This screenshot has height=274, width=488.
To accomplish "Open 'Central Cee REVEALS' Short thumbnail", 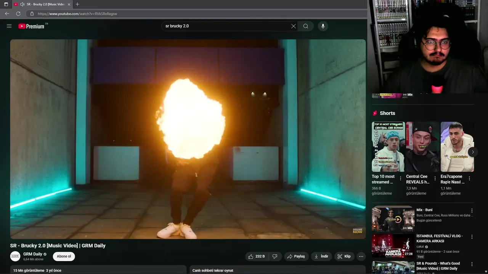I will 423,147.
